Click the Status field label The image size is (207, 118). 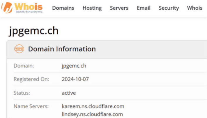tap(21, 93)
